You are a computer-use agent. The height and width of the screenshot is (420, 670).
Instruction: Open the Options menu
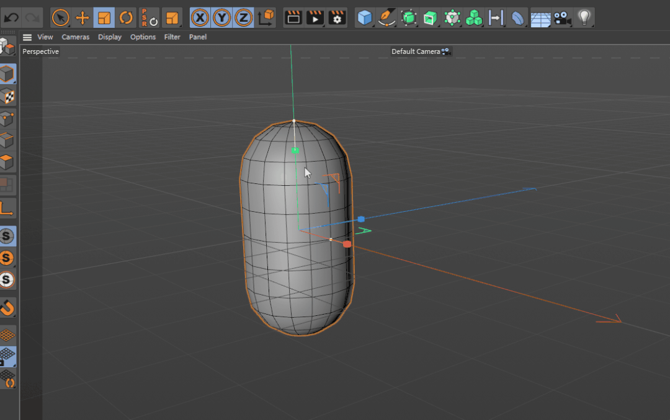[143, 37]
